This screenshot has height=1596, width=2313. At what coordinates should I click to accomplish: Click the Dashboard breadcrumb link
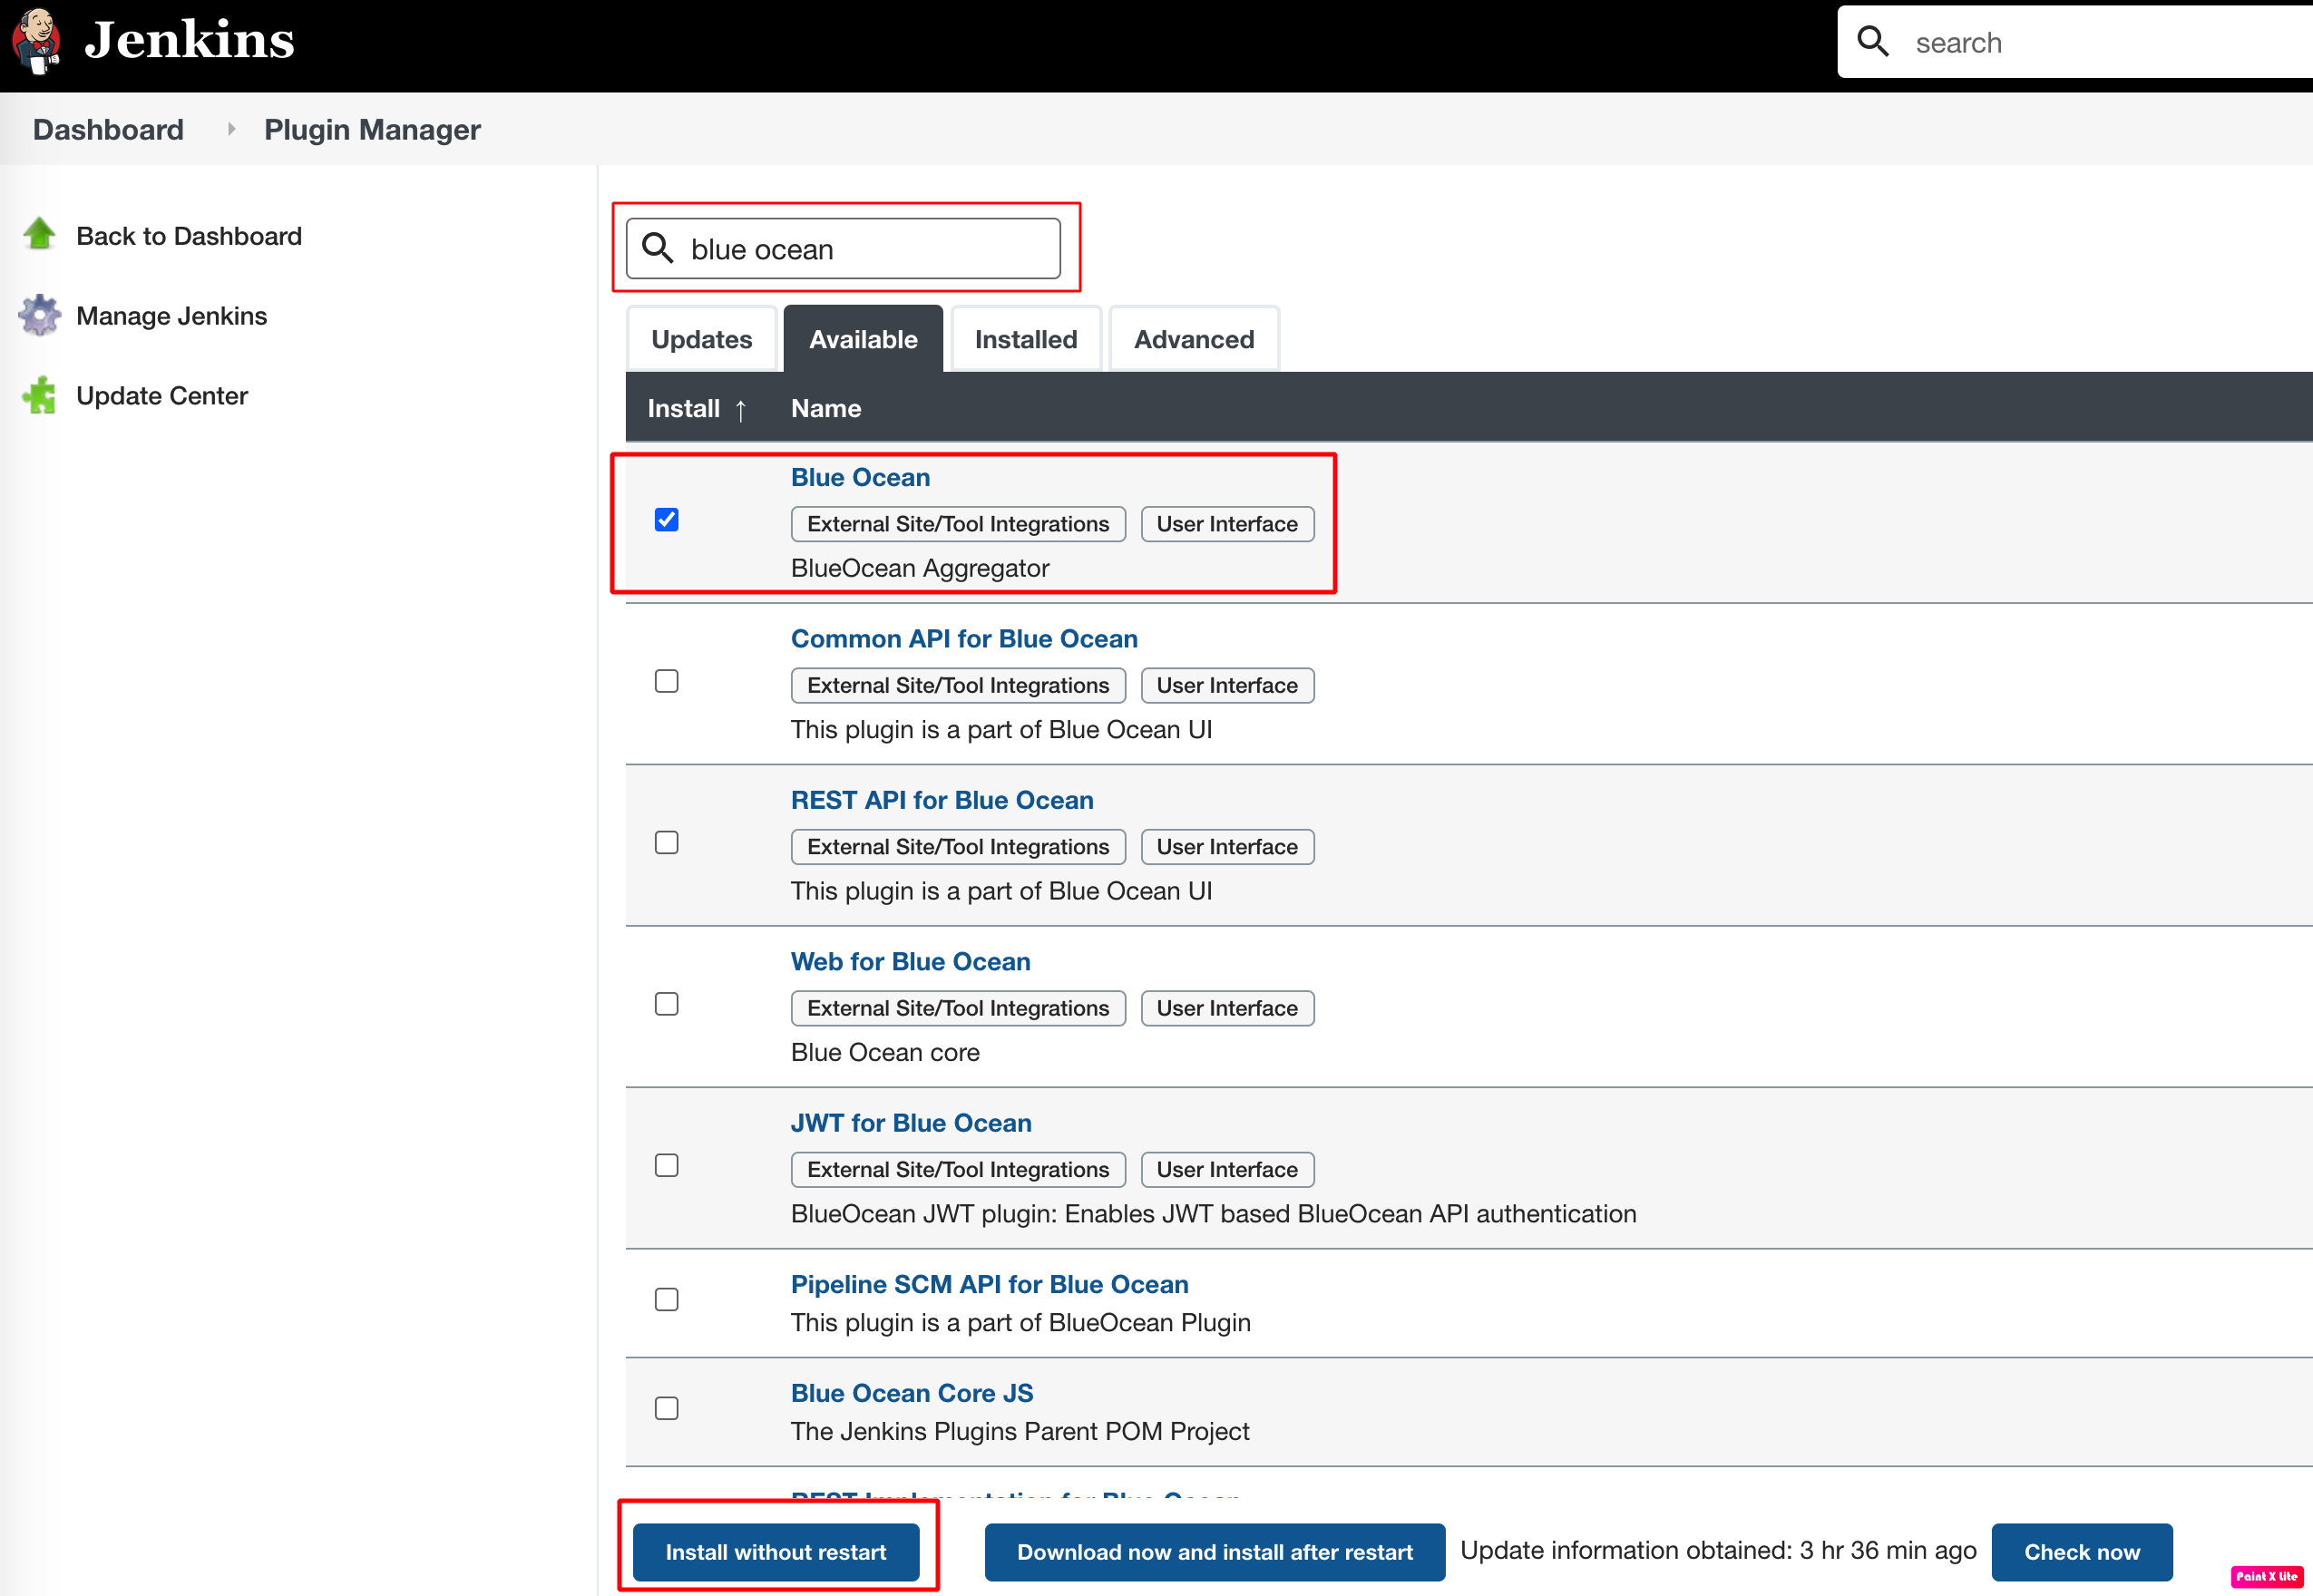pyautogui.click(x=108, y=129)
